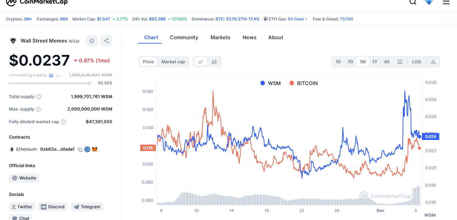Click the blue diamond rewards icon

429,2
